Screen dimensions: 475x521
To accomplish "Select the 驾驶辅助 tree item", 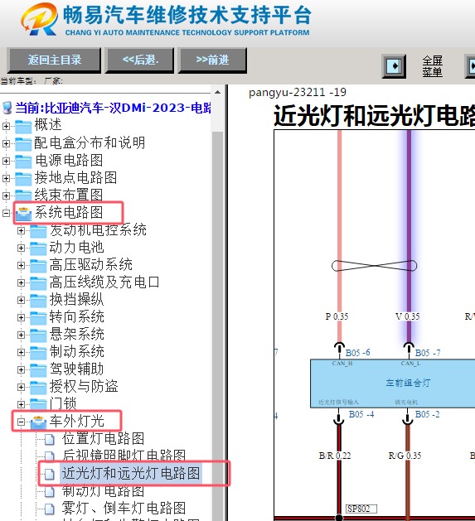I will [77, 369].
